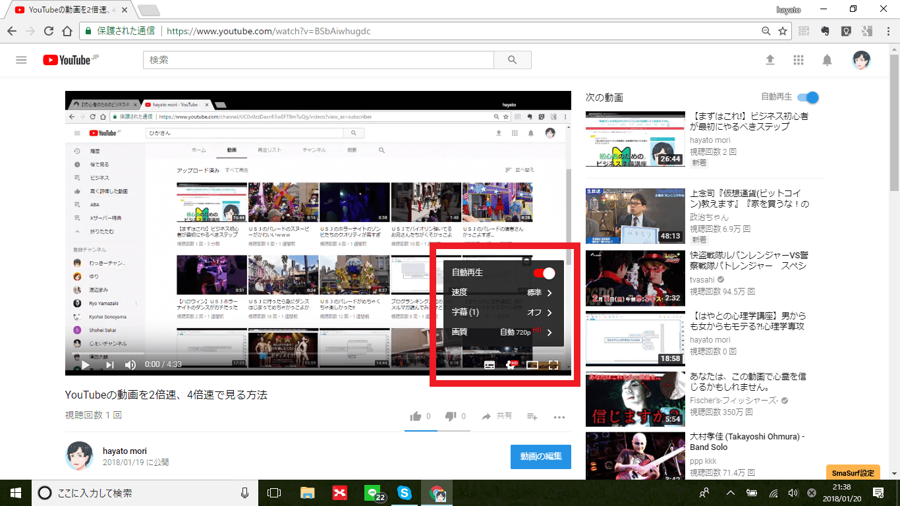900x506 pixels.
Task: Open thumbnail with 18:58 duration
Action: (635, 338)
